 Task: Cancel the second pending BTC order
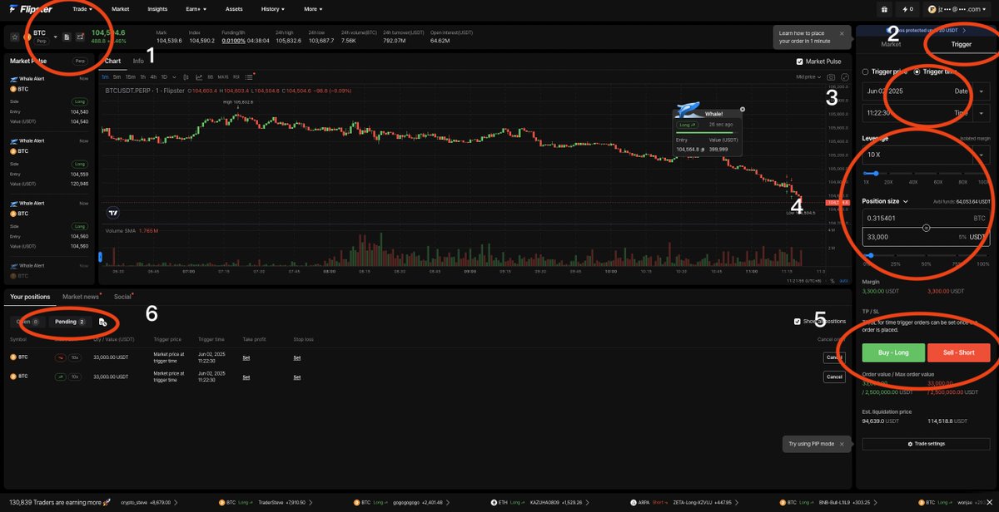coord(834,377)
